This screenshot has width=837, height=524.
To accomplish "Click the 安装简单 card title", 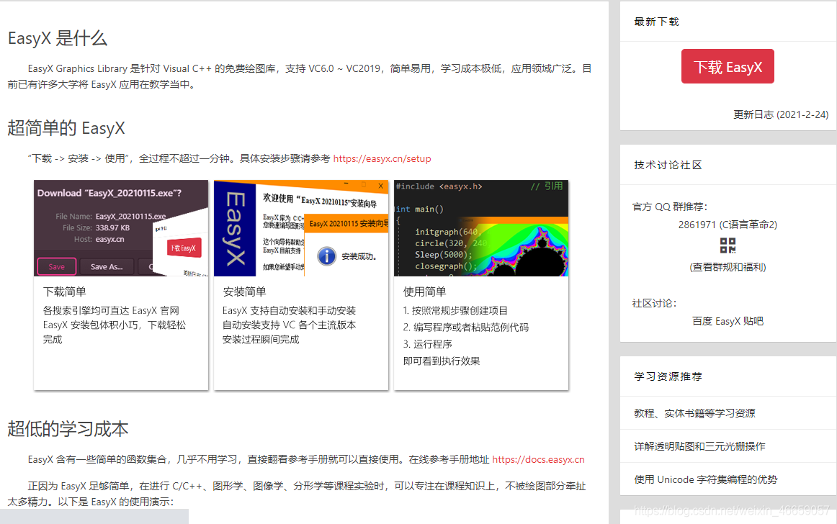I will 244,292.
